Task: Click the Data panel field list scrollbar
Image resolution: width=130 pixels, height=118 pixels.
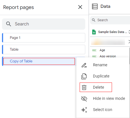Action: pos(129,56)
